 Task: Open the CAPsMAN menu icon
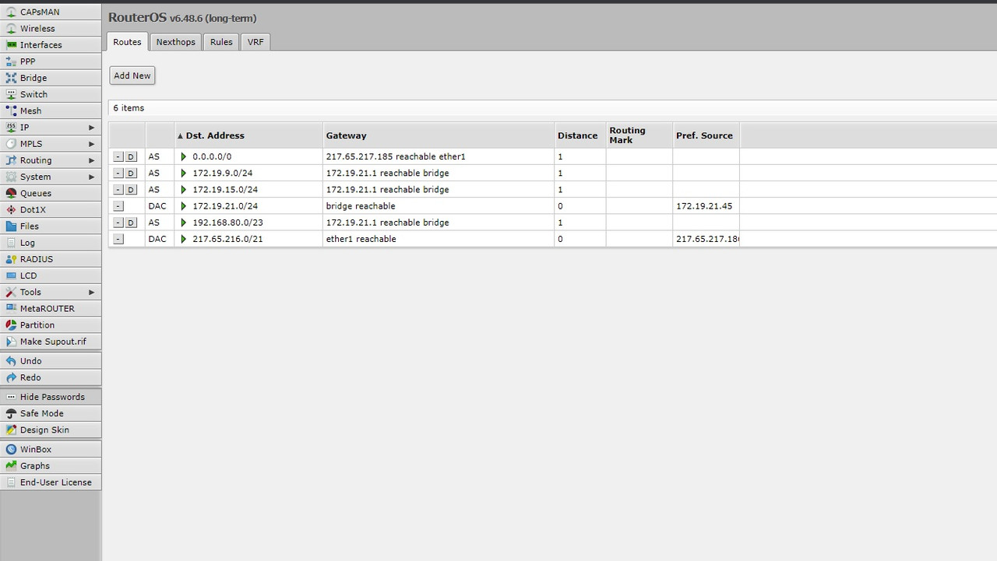[x=11, y=12]
